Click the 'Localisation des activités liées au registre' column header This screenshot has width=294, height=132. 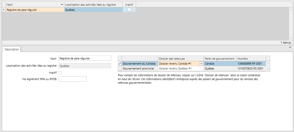pos(93,5)
